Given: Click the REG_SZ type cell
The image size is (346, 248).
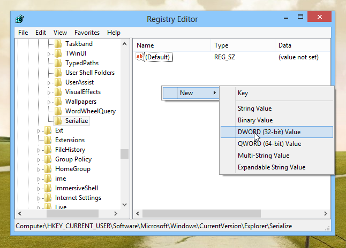Looking at the screenshot, I should coord(224,57).
